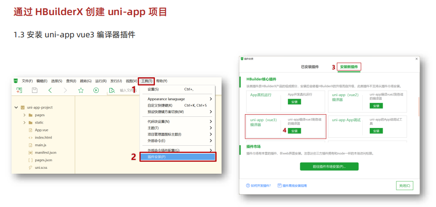Screen dimensions: 436x207
Task: Go back with the left arrow icon
Action: pos(50,90)
